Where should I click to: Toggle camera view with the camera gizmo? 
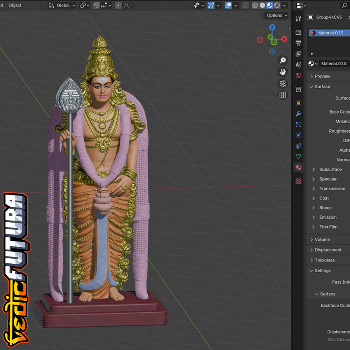[282, 84]
